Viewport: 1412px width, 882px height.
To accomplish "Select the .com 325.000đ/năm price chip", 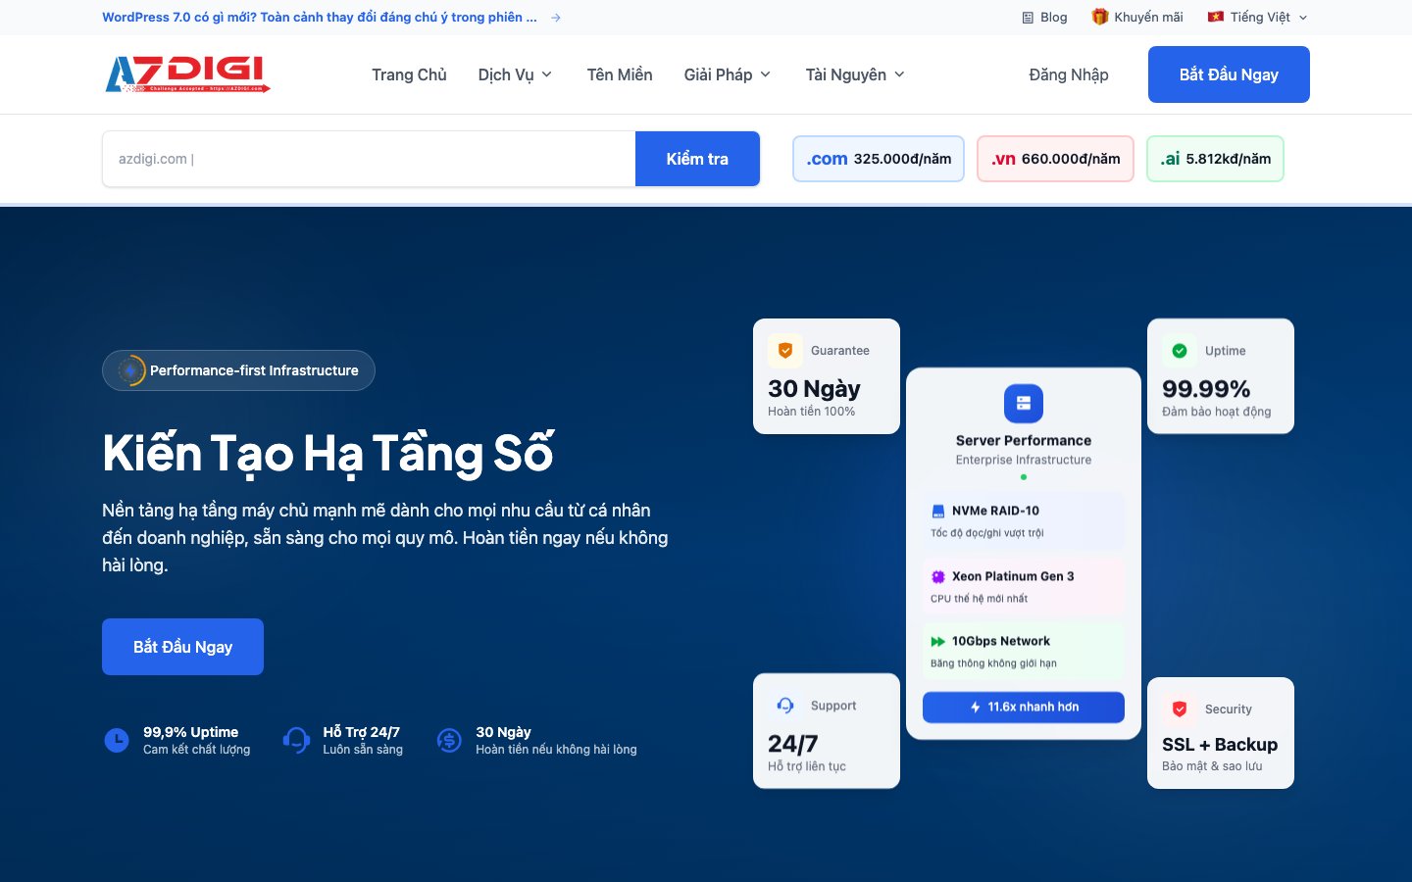I will [x=879, y=159].
